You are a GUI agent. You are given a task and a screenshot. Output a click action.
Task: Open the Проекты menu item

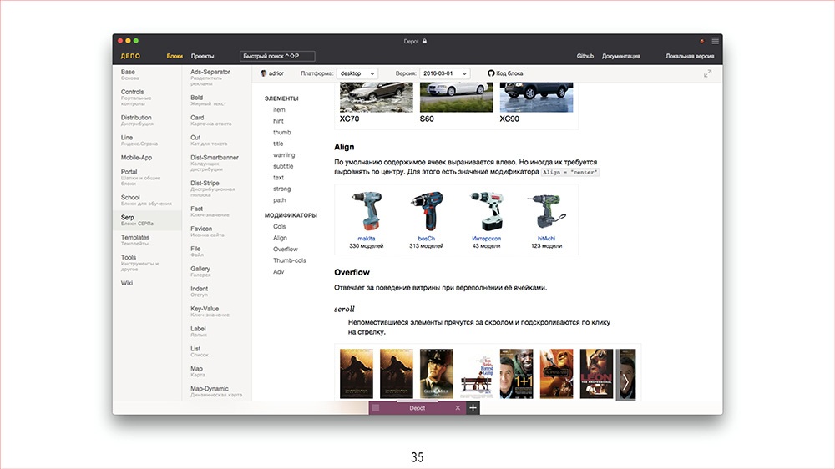tap(202, 56)
